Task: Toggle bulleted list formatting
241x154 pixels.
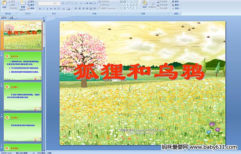Action: pos(76,3)
